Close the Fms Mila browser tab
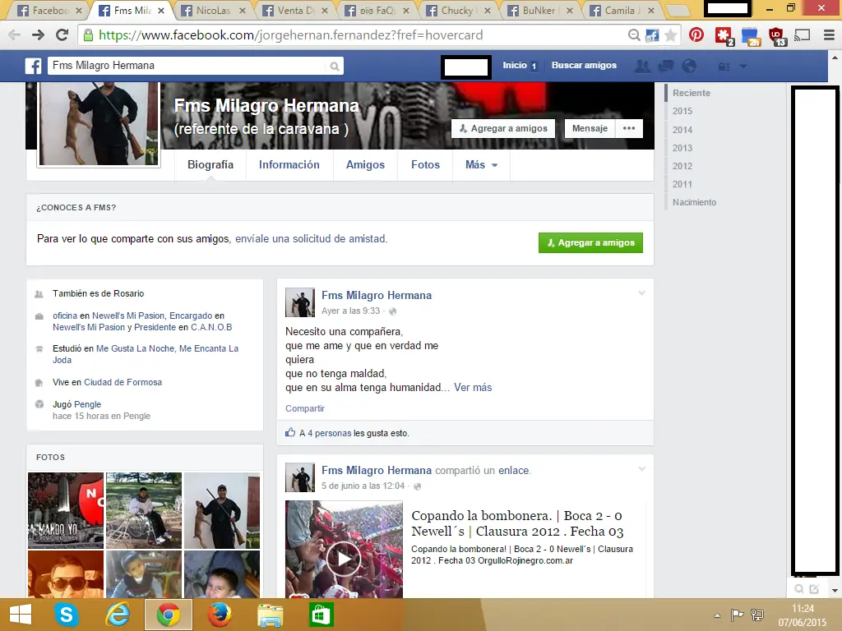This screenshot has width=842, height=631. [160, 10]
